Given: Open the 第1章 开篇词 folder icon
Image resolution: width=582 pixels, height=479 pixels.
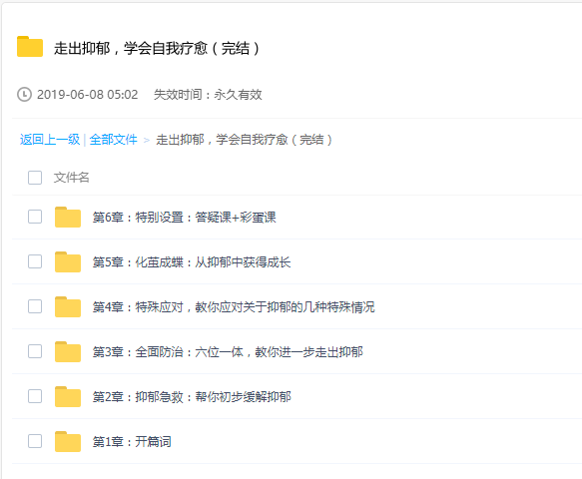Looking at the screenshot, I should (x=68, y=441).
